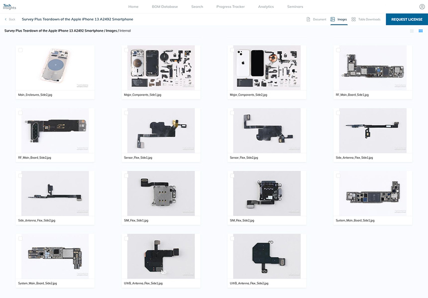
Task: Select the checkbox for Major_Components_Side1.jpg
Action: 126,50
